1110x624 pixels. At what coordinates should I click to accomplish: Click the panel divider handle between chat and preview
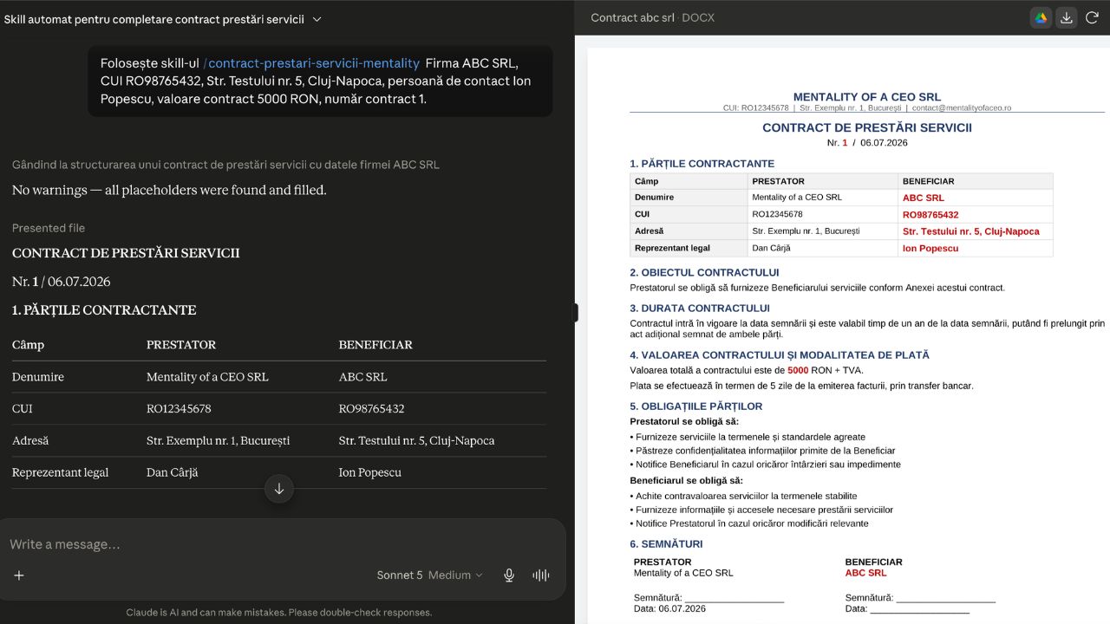click(575, 313)
